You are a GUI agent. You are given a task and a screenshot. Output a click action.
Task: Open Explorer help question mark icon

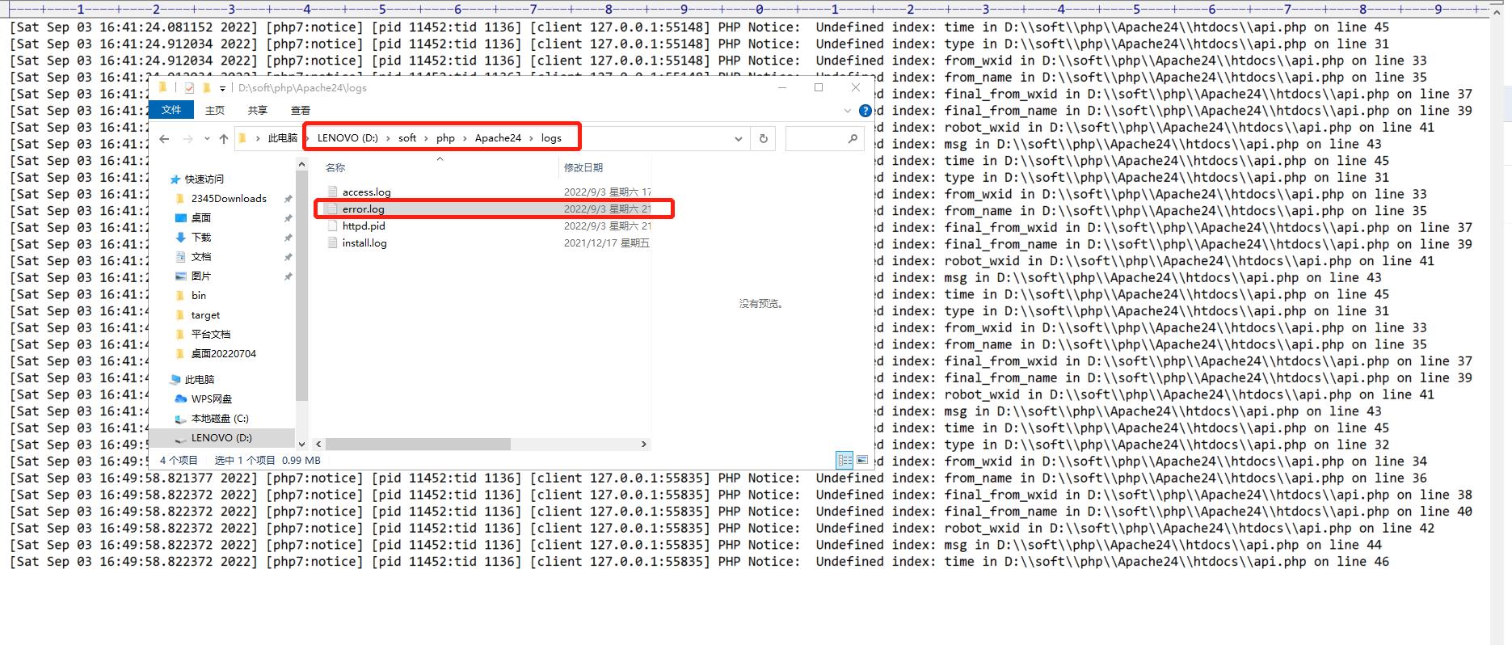[x=866, y=111]
